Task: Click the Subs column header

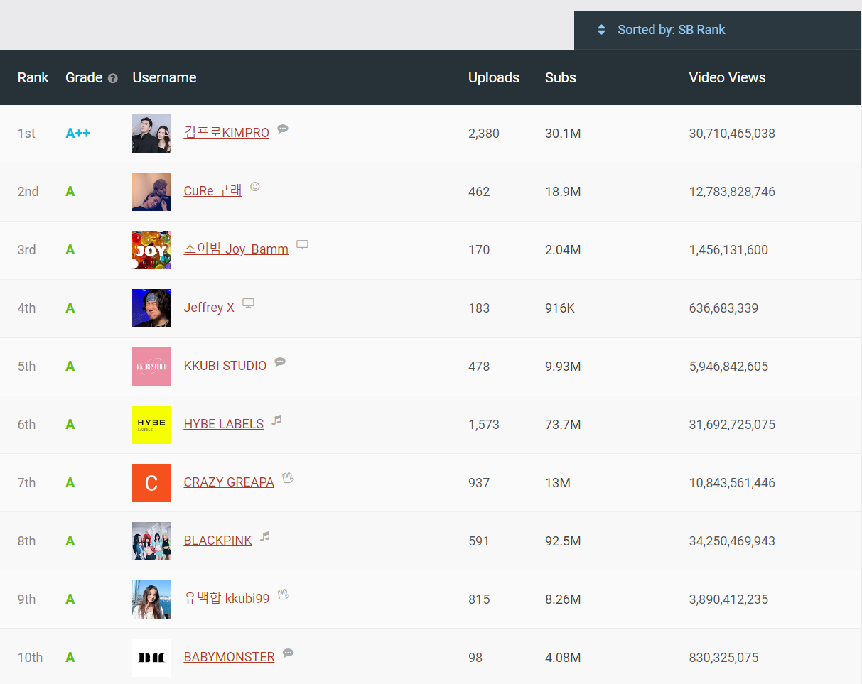Action: coord(561,78)
